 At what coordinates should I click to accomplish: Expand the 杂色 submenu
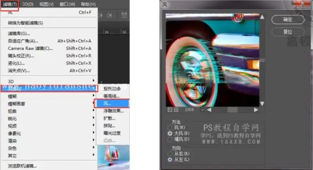pyautogui.click(x=49, y=148)
